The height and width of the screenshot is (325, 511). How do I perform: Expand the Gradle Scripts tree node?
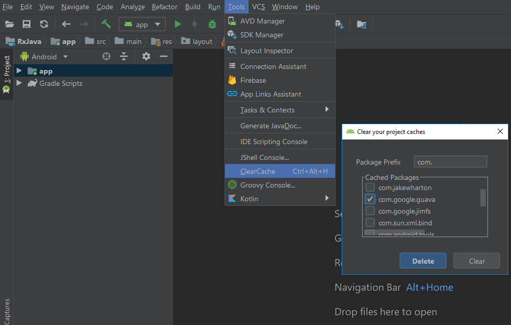click(x=19, y=83)
